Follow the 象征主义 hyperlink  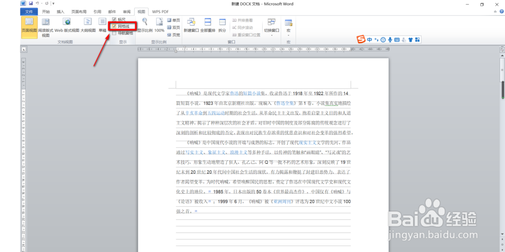coord(217,152)
